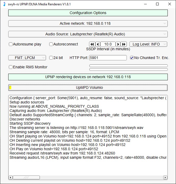The height and width of the screenshot is (184, 176).
Task: Enable the 24 bit checkbox
Action: click(51, 58)
